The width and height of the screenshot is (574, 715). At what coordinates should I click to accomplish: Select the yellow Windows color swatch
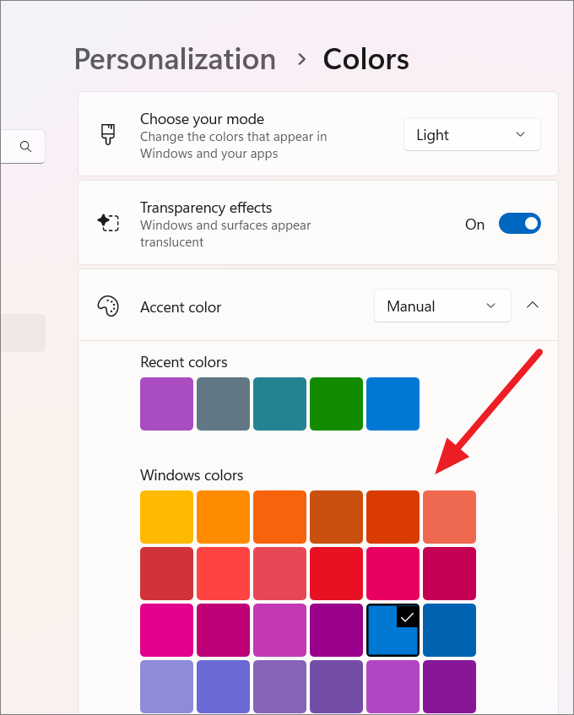(x=166, y=517)
